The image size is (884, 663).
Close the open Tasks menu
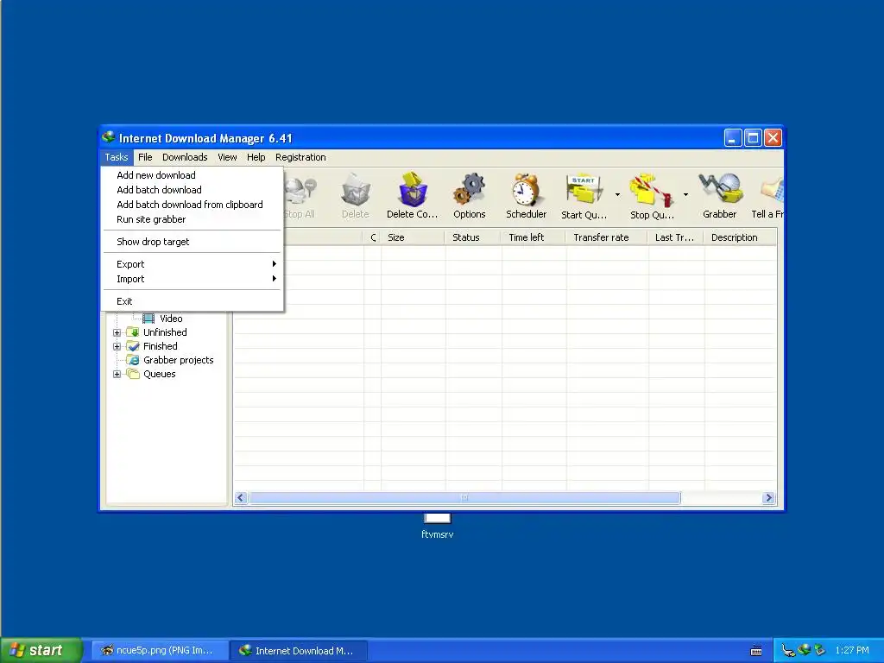click(x=117, y=157)
